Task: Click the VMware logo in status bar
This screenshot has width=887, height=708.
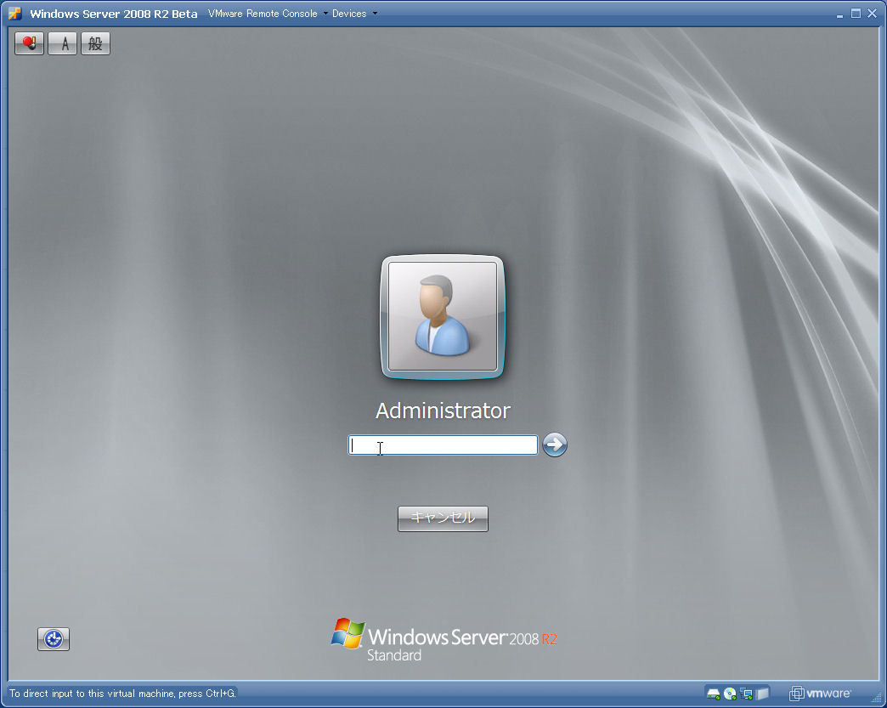Action: coord(820,694)
